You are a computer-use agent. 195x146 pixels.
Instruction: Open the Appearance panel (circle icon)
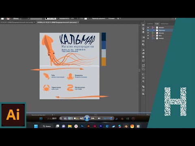(x=143, y=57)
